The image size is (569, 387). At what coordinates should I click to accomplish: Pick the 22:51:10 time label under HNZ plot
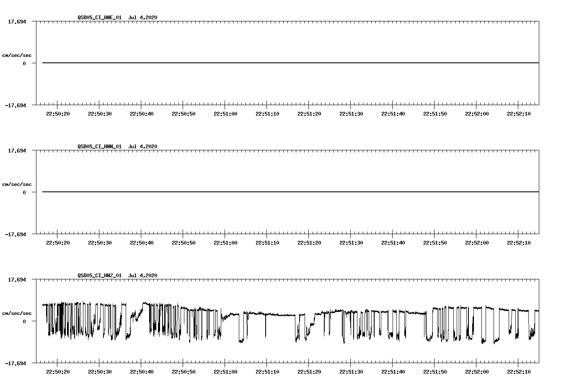[267, 372]
